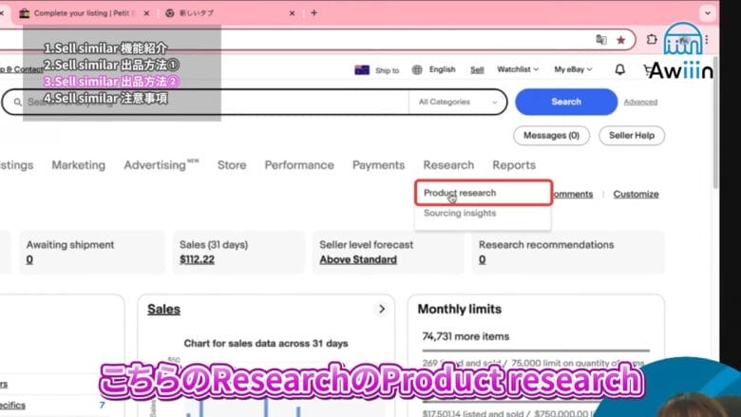This screenshot has height=417, width=741.
Task: Open the All Categories dropdown
Action: pyautogui.click(x=458, y=102)
